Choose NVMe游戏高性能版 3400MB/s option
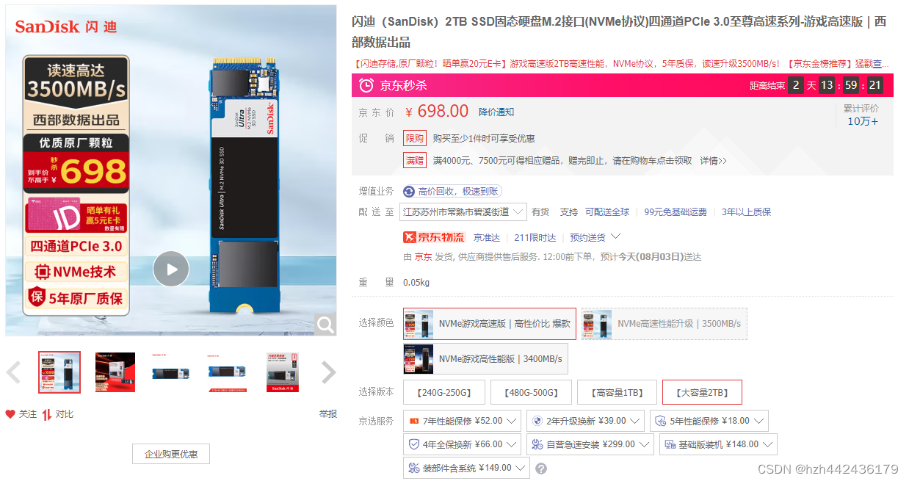 [x=485, y=359]
